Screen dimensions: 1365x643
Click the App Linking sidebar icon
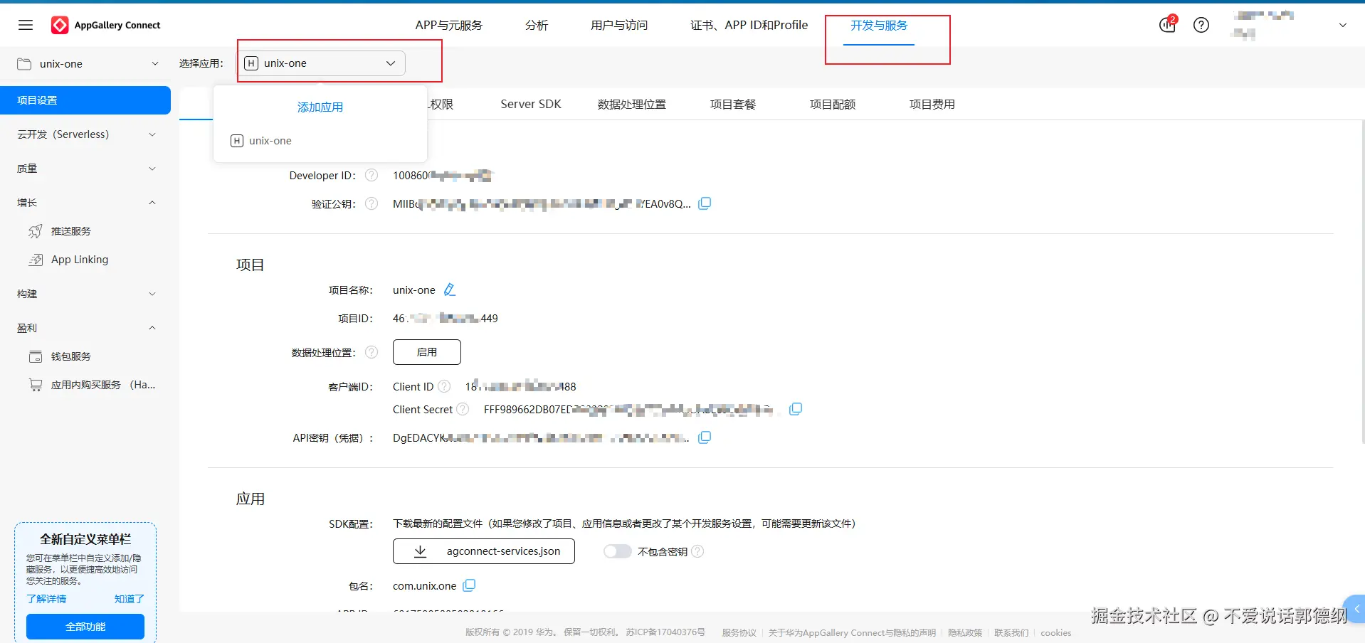pos(36,260)
